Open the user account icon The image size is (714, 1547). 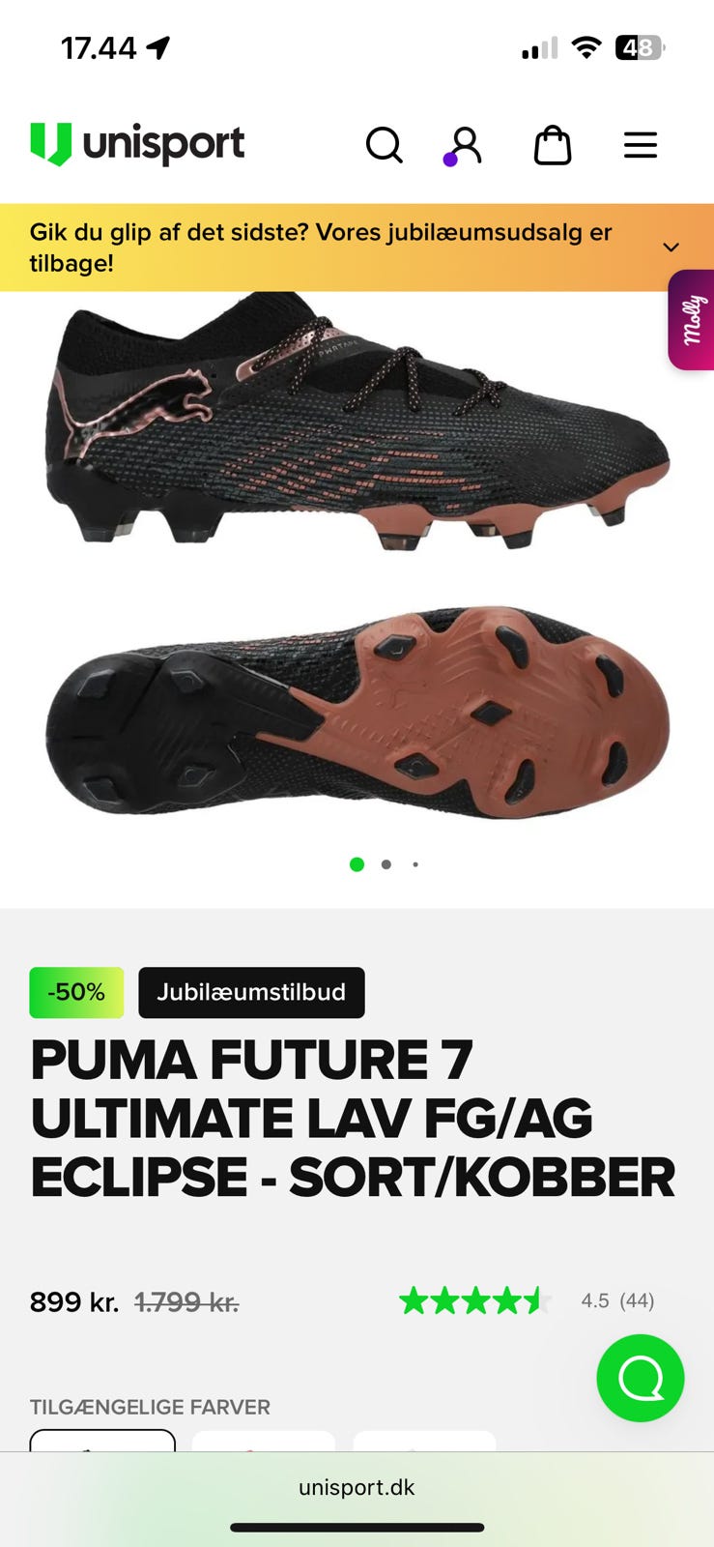coord(464,146)
